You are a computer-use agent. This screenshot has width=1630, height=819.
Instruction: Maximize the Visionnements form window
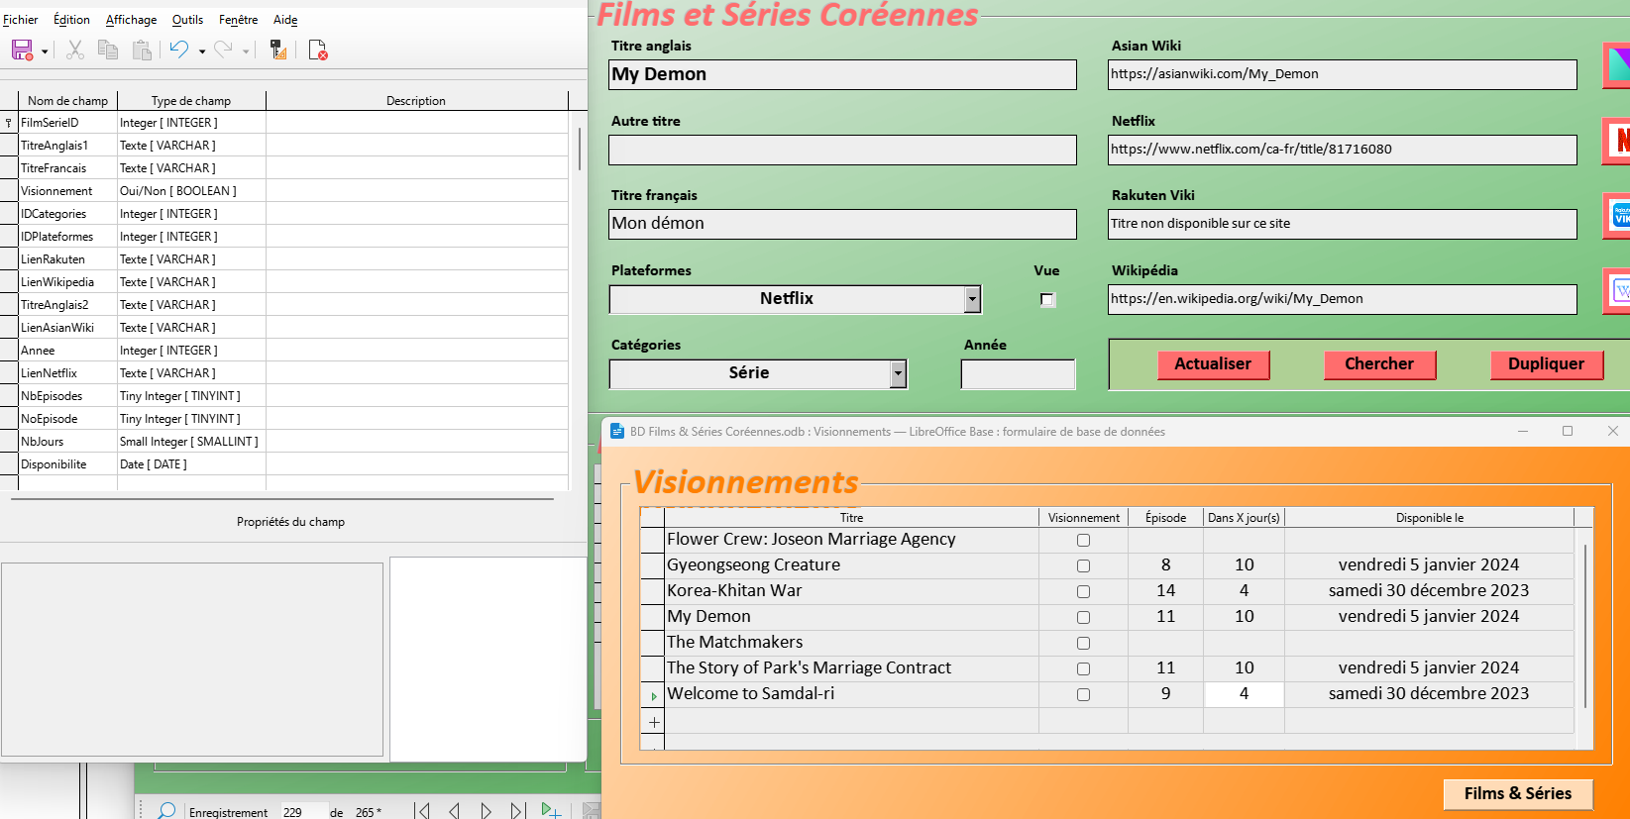coord(1568,431)
